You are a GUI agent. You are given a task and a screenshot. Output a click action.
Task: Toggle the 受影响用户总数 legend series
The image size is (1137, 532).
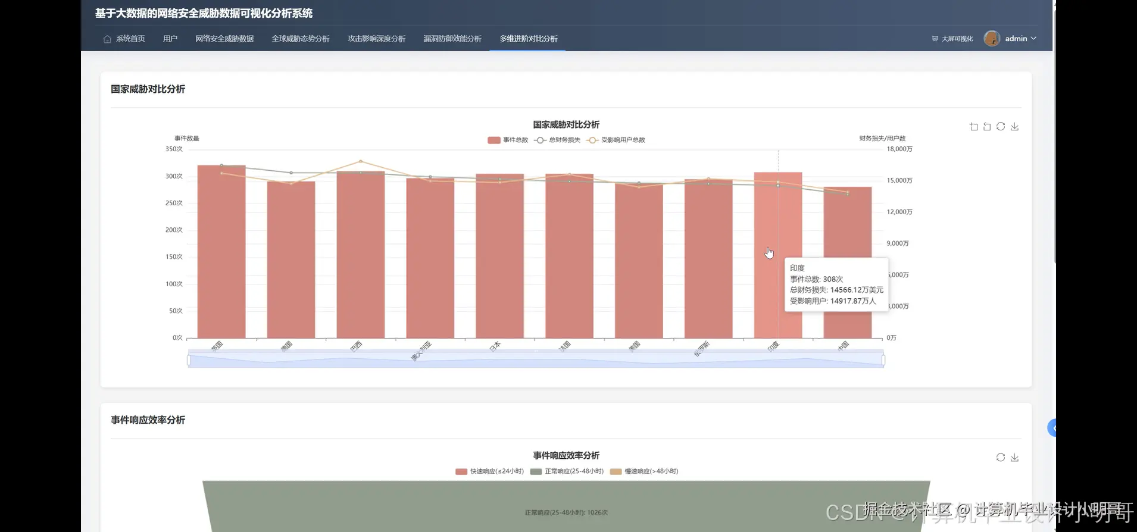[x=616, y=140]
